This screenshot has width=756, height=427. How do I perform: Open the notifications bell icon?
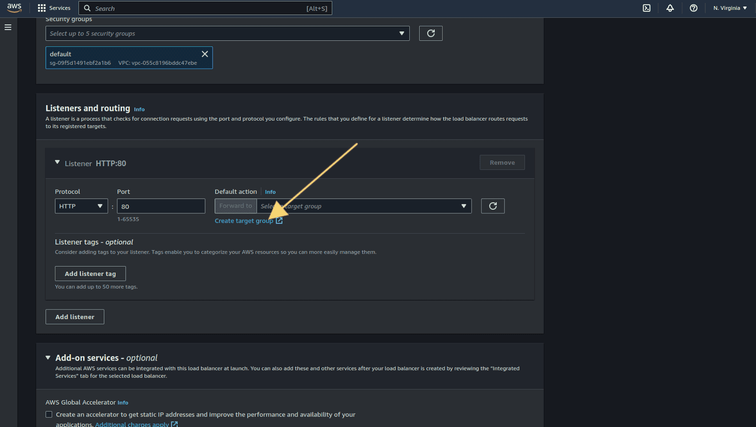(670, 8)
